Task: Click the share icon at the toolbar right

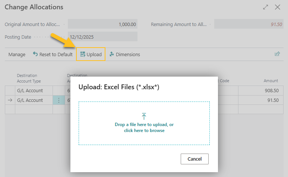Action: point(277,54)
